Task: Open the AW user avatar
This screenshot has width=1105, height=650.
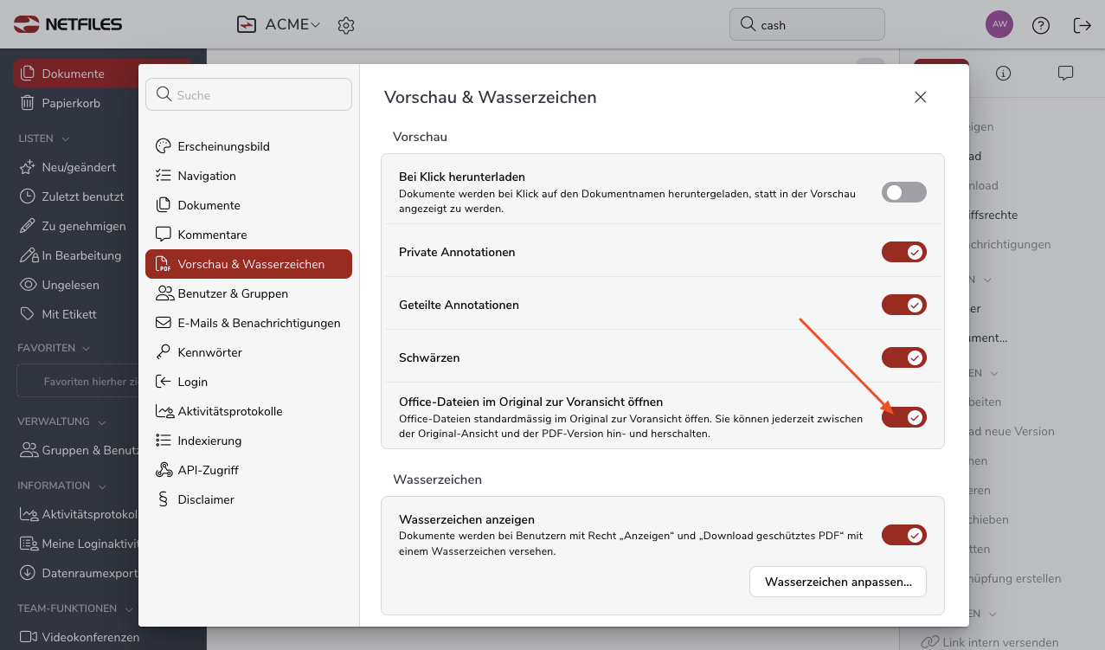Action: coord(999,24)
